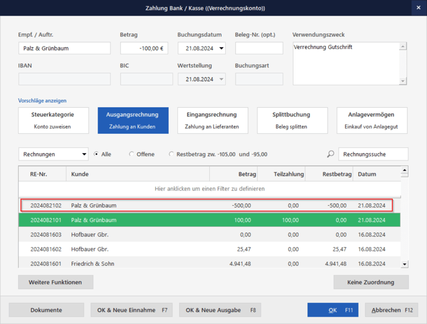This screenshot has height=324, width=427.
Task: Click the Beleg-Nr. (opt.) input field
Action: pos(259,48)
